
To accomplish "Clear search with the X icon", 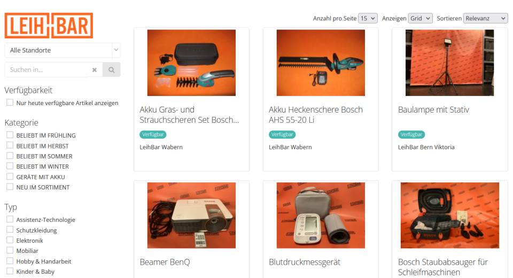I will [95, 70].
